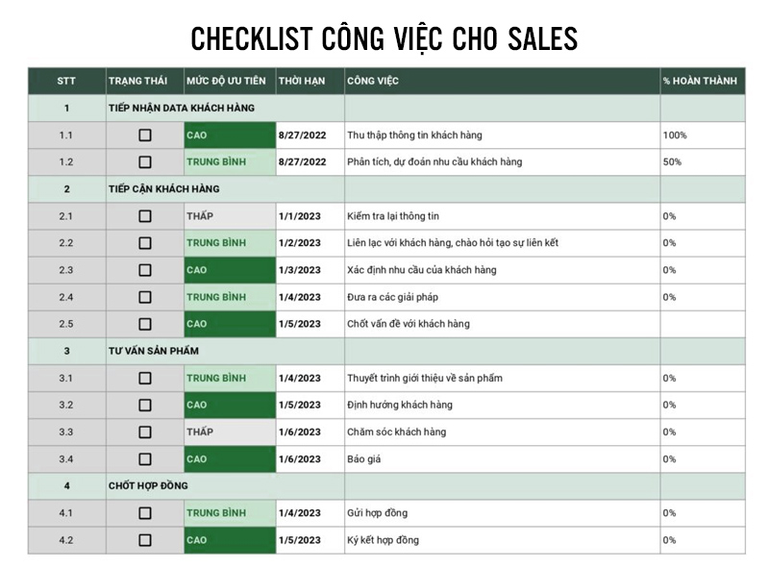Click the TIẾP NHẬN DATA KHÁCH HÀNG section row

point(386,108)
